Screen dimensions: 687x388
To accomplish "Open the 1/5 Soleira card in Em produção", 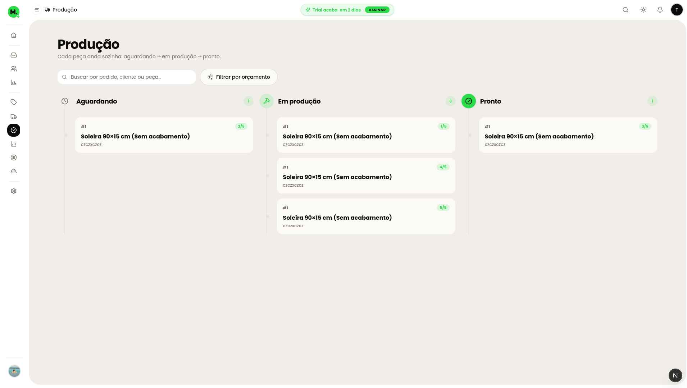I will click(x=366, y=135).
